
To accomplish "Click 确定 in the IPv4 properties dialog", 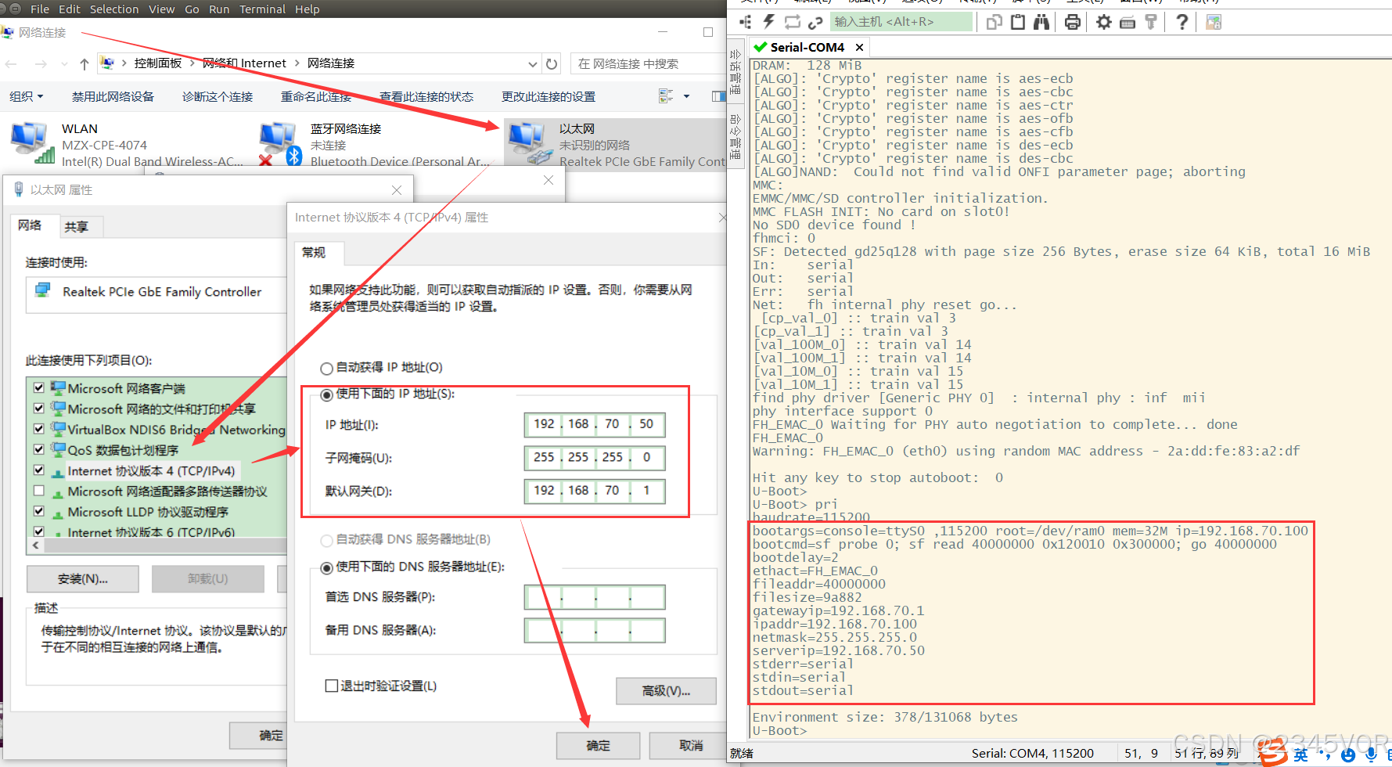I will (x=598, y=746).
